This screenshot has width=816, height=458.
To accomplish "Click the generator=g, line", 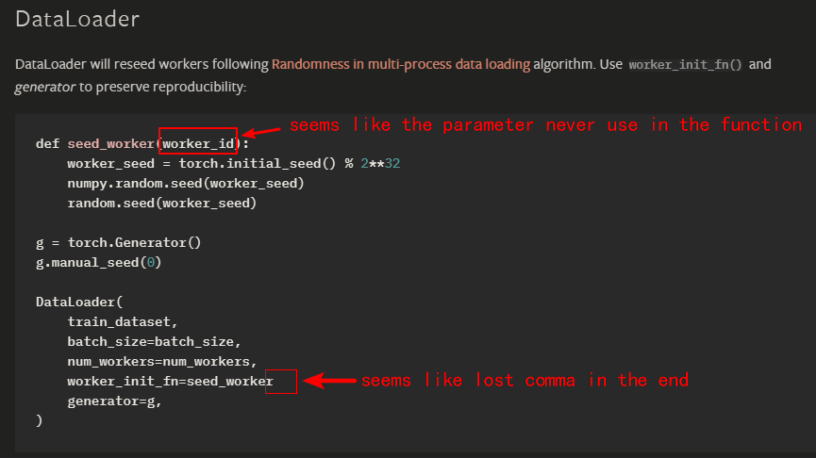I will [114, 401].
